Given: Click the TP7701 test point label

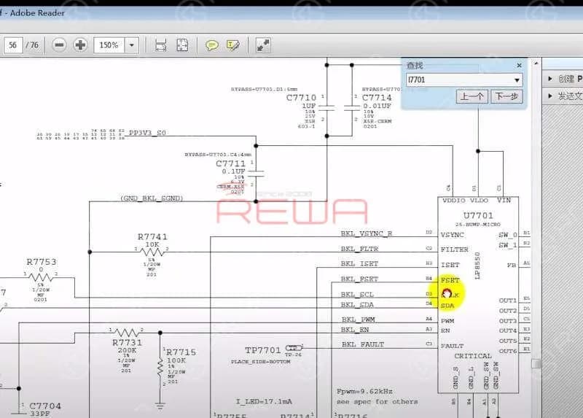Looking at the screenshot, I should click(262, 350).
